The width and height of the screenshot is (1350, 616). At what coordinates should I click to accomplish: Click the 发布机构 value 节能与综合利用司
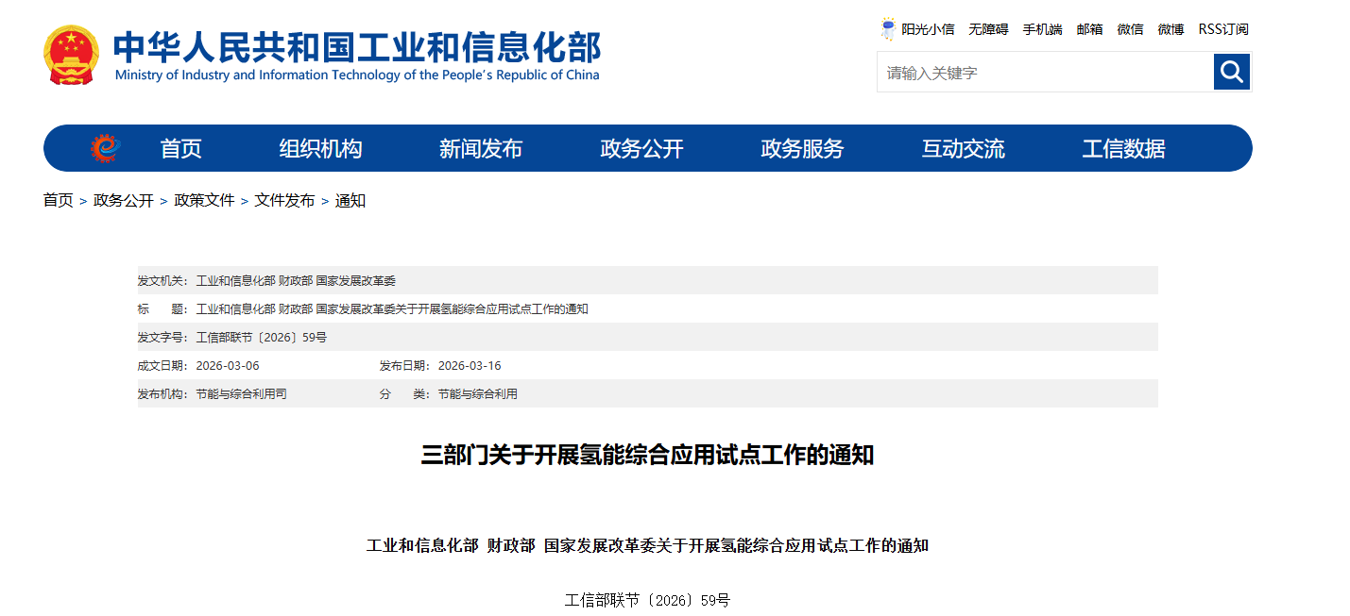(x=241, y=393)
